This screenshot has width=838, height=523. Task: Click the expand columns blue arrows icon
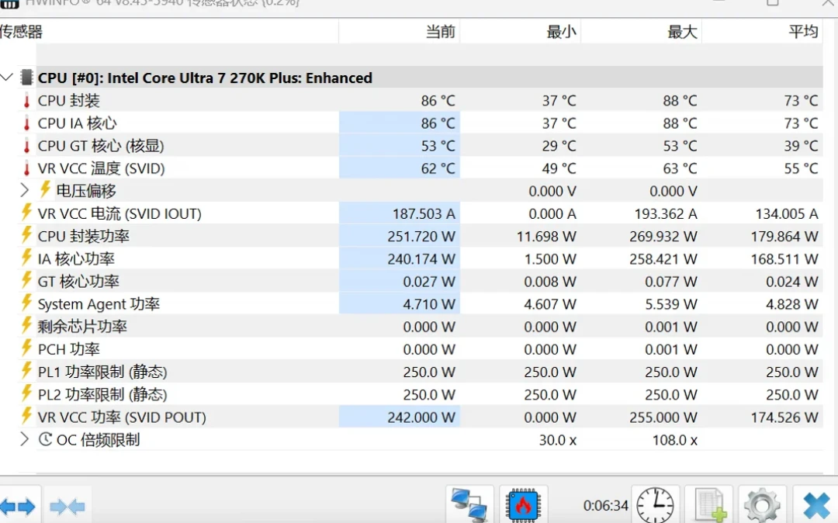(18, 506)
